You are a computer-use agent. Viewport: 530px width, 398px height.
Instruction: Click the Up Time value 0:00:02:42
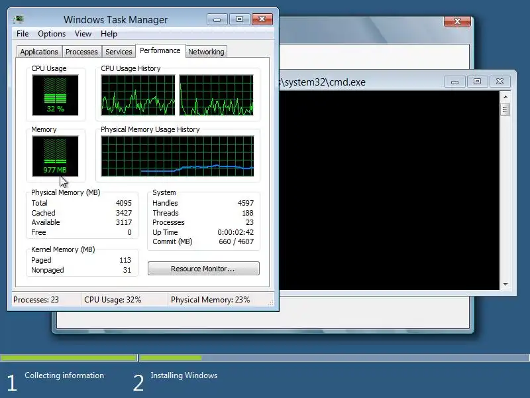tap(236, 232)
